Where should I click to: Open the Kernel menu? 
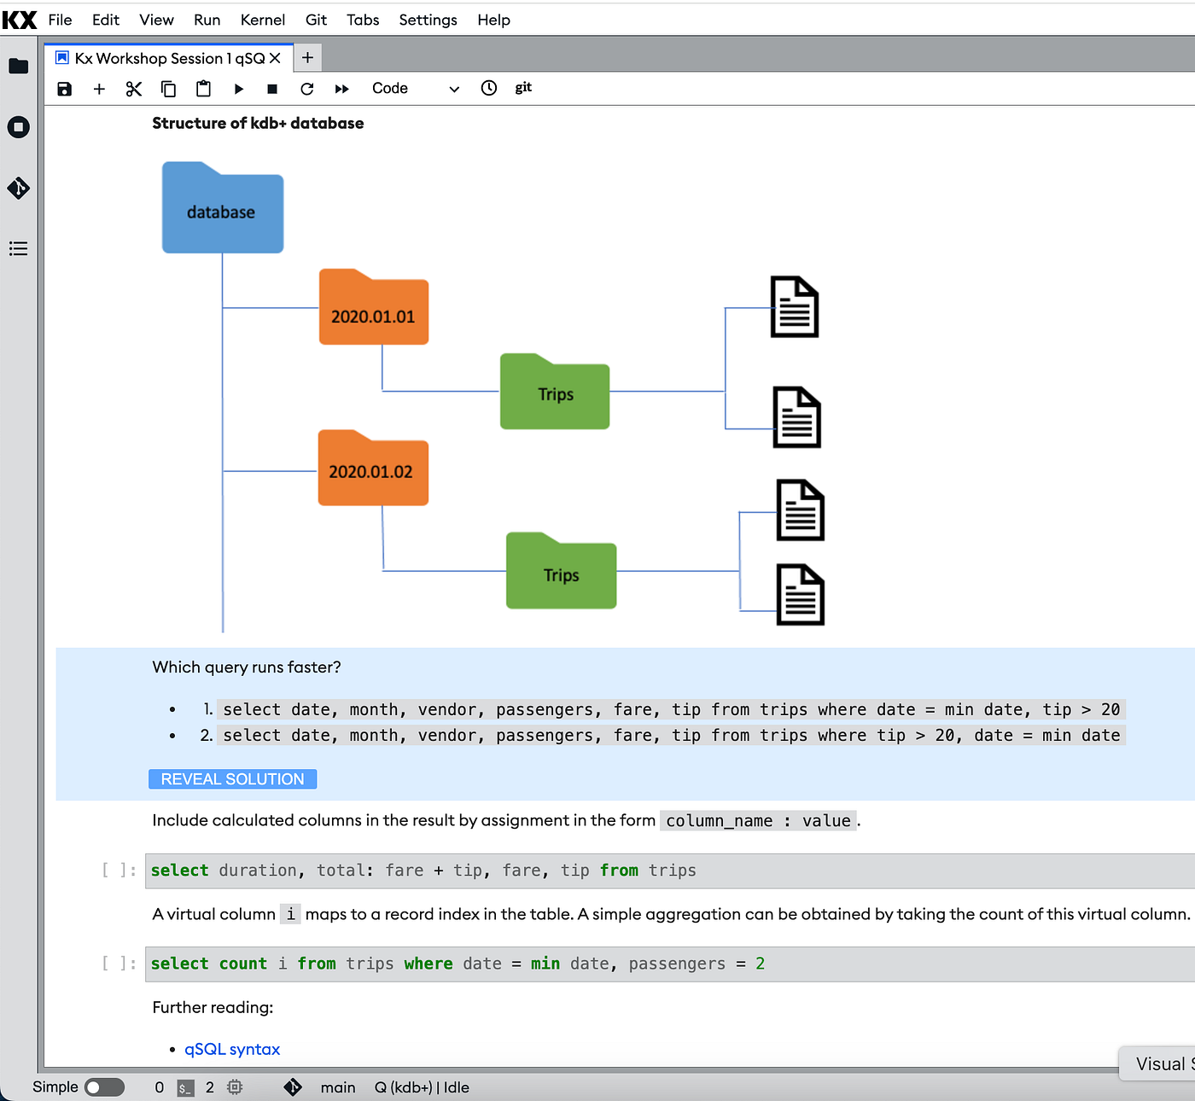[x=263, y=20]
